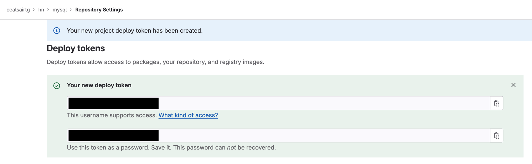This screenshot has width=532, height=164.
Task: Open the hn group from the breadcrumb
Action: pyautogui.click(x=41, y=9)
